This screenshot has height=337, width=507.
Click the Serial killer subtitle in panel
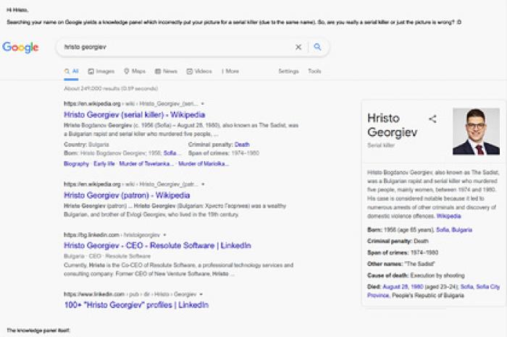pos(381,145)
